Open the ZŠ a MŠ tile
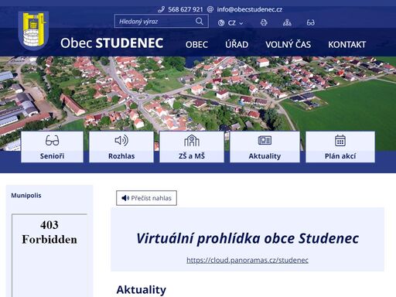The height and width of the screenshot is (297, 396). click(x=192, y=147)
